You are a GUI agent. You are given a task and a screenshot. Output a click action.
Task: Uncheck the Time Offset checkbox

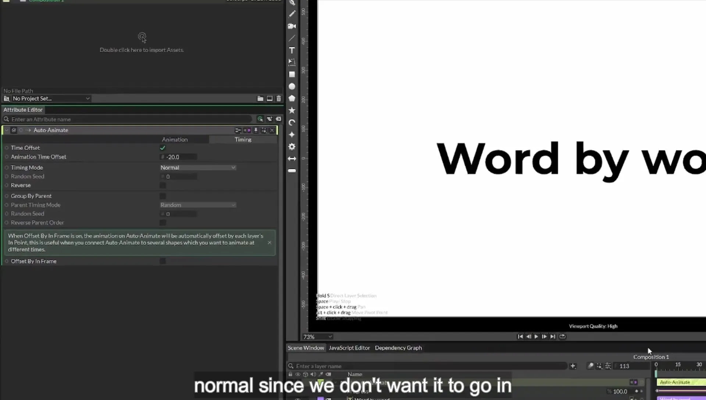tap(163, 148)
